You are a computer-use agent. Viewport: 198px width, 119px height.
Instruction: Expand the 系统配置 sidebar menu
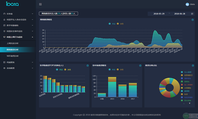click(18, 68)
